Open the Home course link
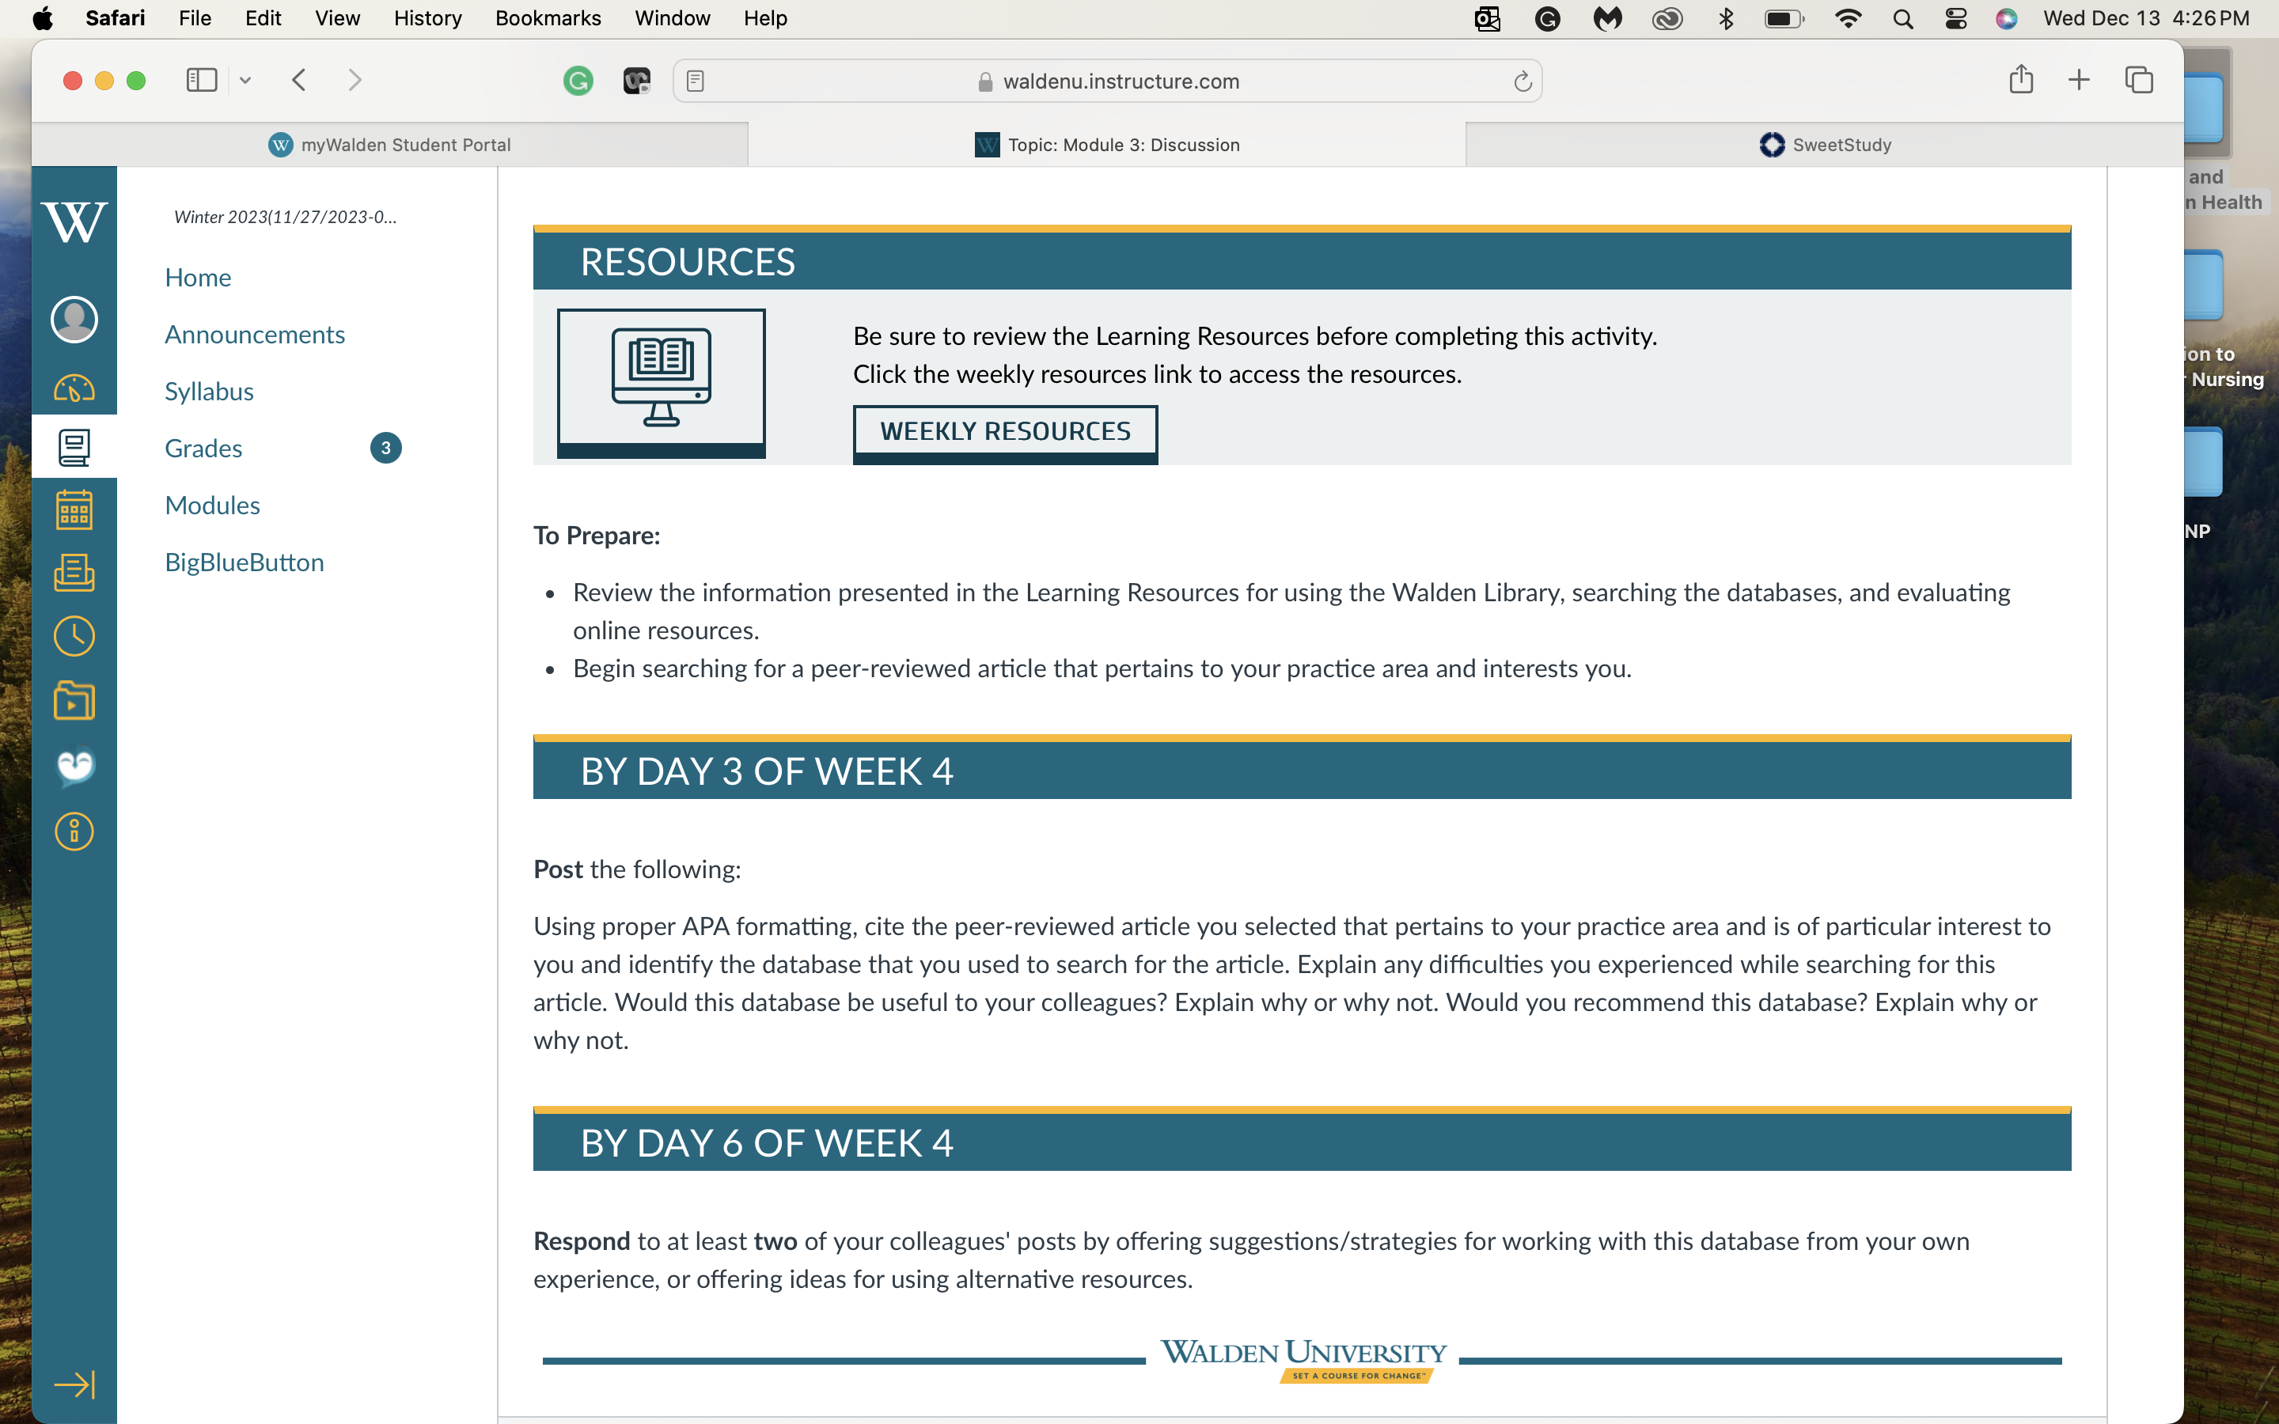 pyautogui.click(x=198, y=278)
